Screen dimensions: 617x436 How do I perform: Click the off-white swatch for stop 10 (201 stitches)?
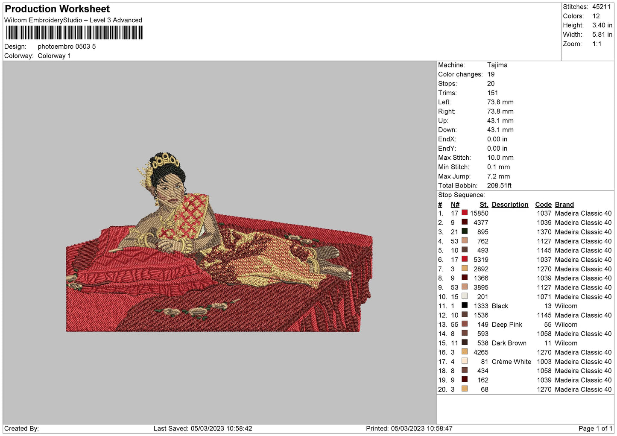[465, 296]
